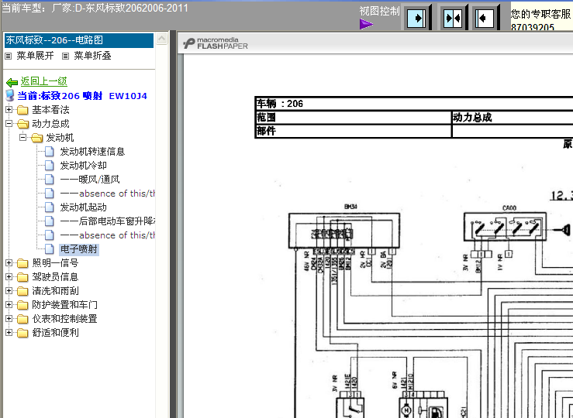Click CA00 component label in diagram
Viewport: 573px width, 418px height.
509,208
